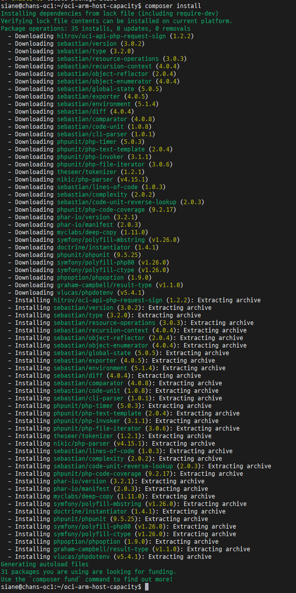Click '31 packages you are using' funding line
Screen dimensions: 296x593
(88, 572)
